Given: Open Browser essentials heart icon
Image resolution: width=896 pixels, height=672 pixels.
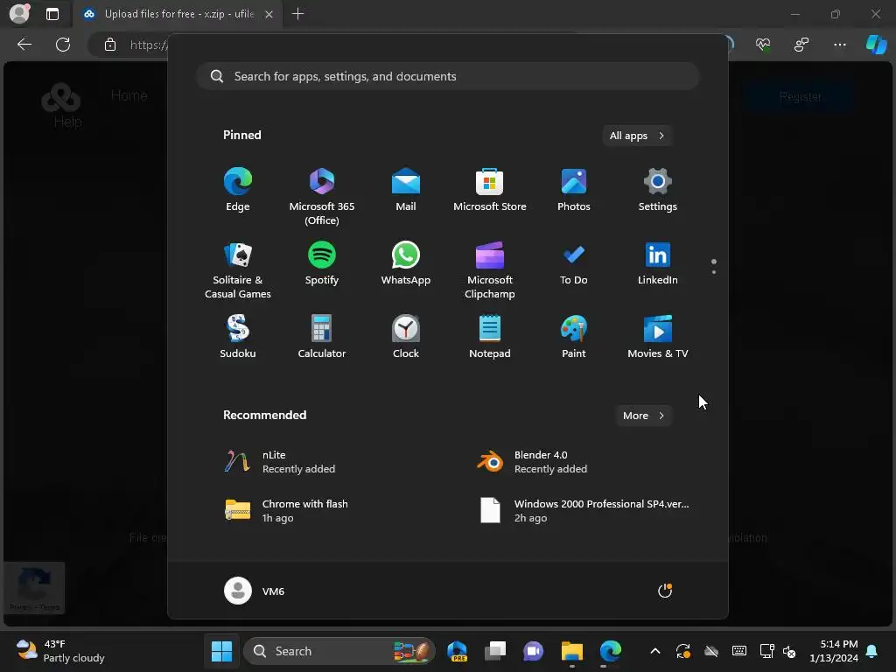Looking at the screenshot, I should [763, 45].
